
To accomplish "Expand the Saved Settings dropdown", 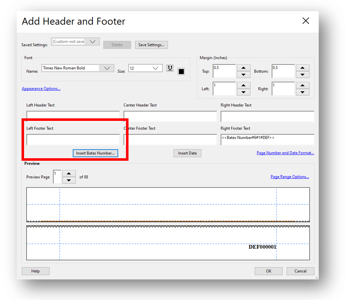I will [92, 42].
